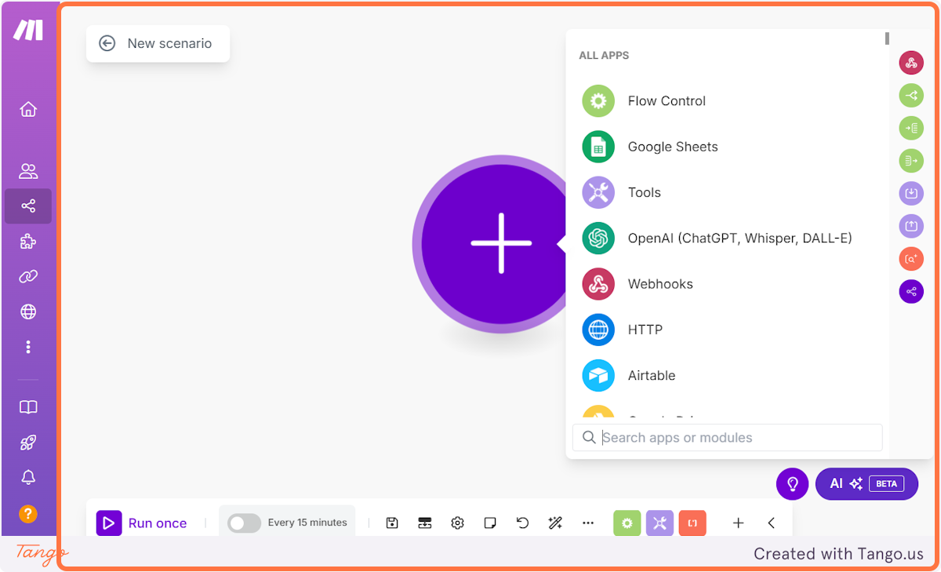Add the green Router module shortcut
The width and height of the screenshot is (941, 572).
pos(911,96)
